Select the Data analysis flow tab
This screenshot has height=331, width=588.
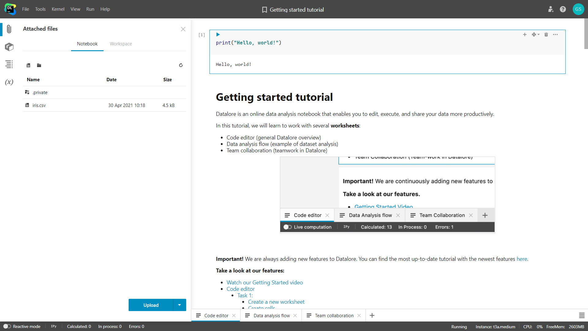point(271,315)
